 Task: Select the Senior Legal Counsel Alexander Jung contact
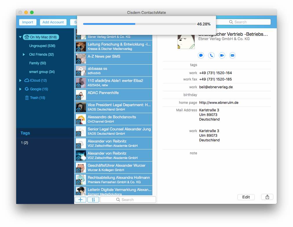pyautogui.click(x=113, y=131)
